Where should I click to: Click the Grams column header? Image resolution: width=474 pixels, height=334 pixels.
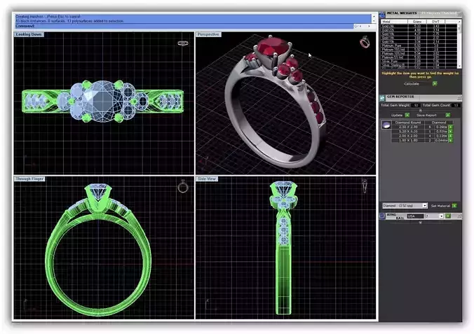click(417, 22)
